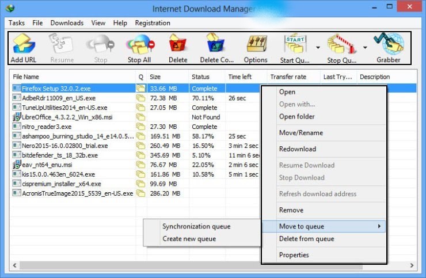Click queue icon in cispremium_installer_x64 row
426x278 pixels.
point(140,184)
